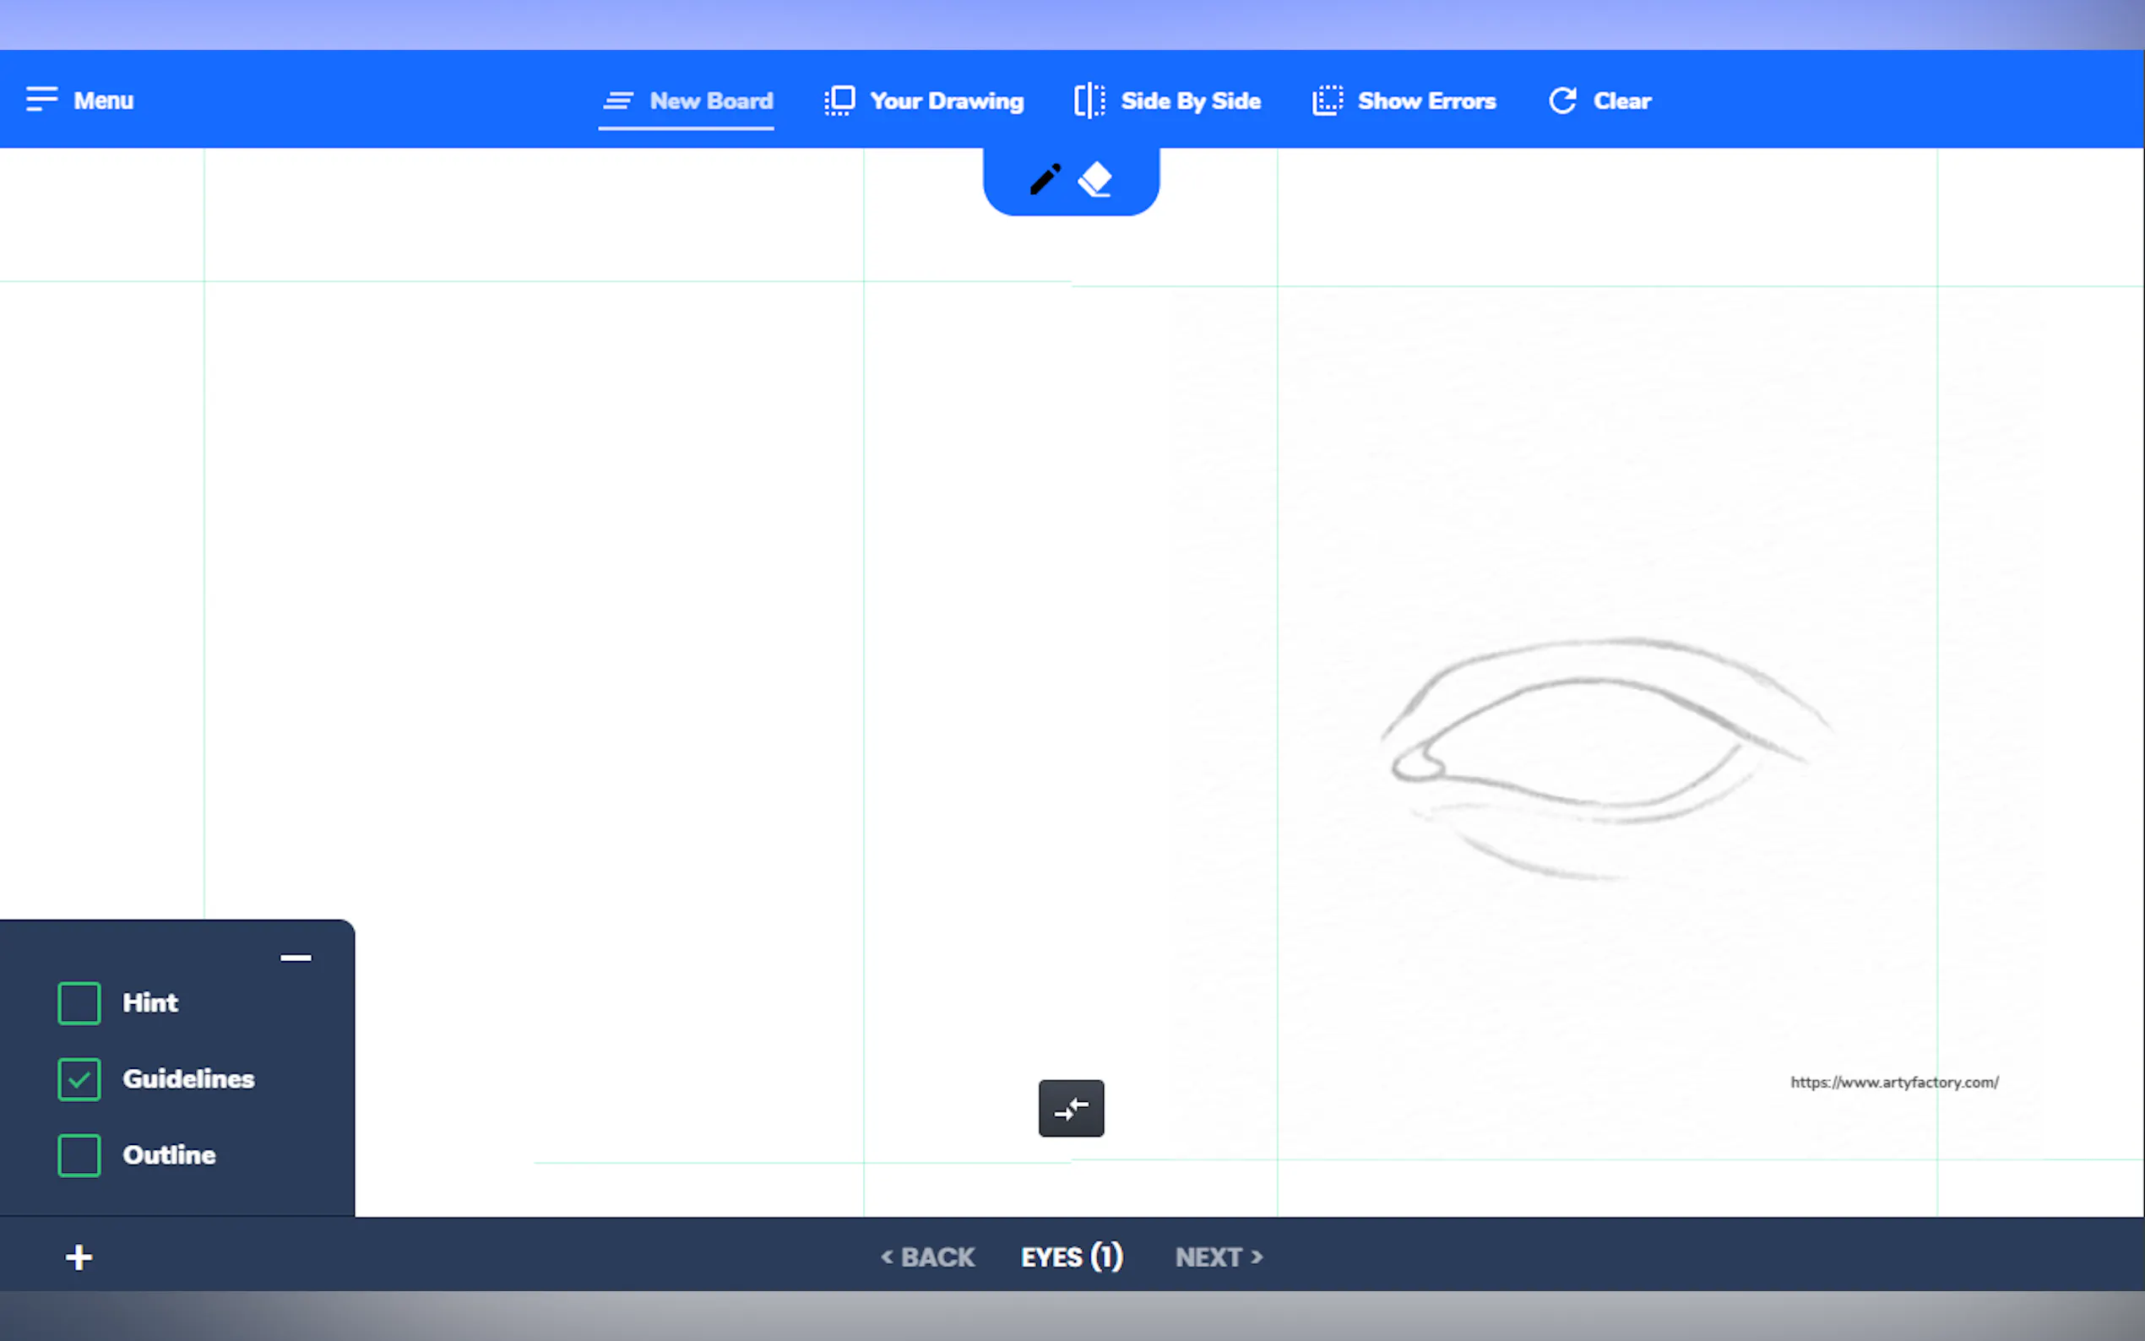The image size is (2145, 1341).
Task: Click the compress arrows icon button
Action: coord(1071,1108)
